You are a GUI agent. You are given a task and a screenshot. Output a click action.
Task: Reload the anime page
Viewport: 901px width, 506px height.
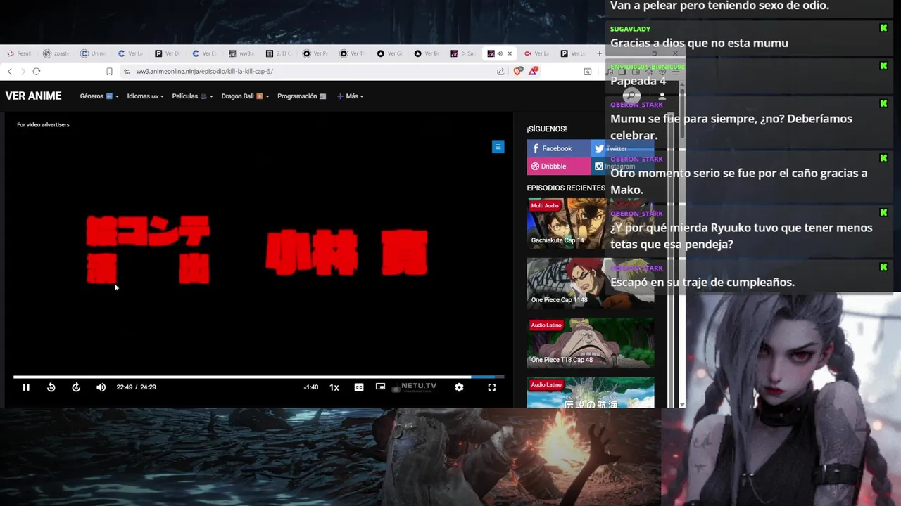(x=37, y=71)
